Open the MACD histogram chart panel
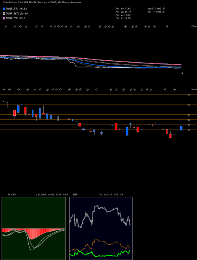 [33, 228]
